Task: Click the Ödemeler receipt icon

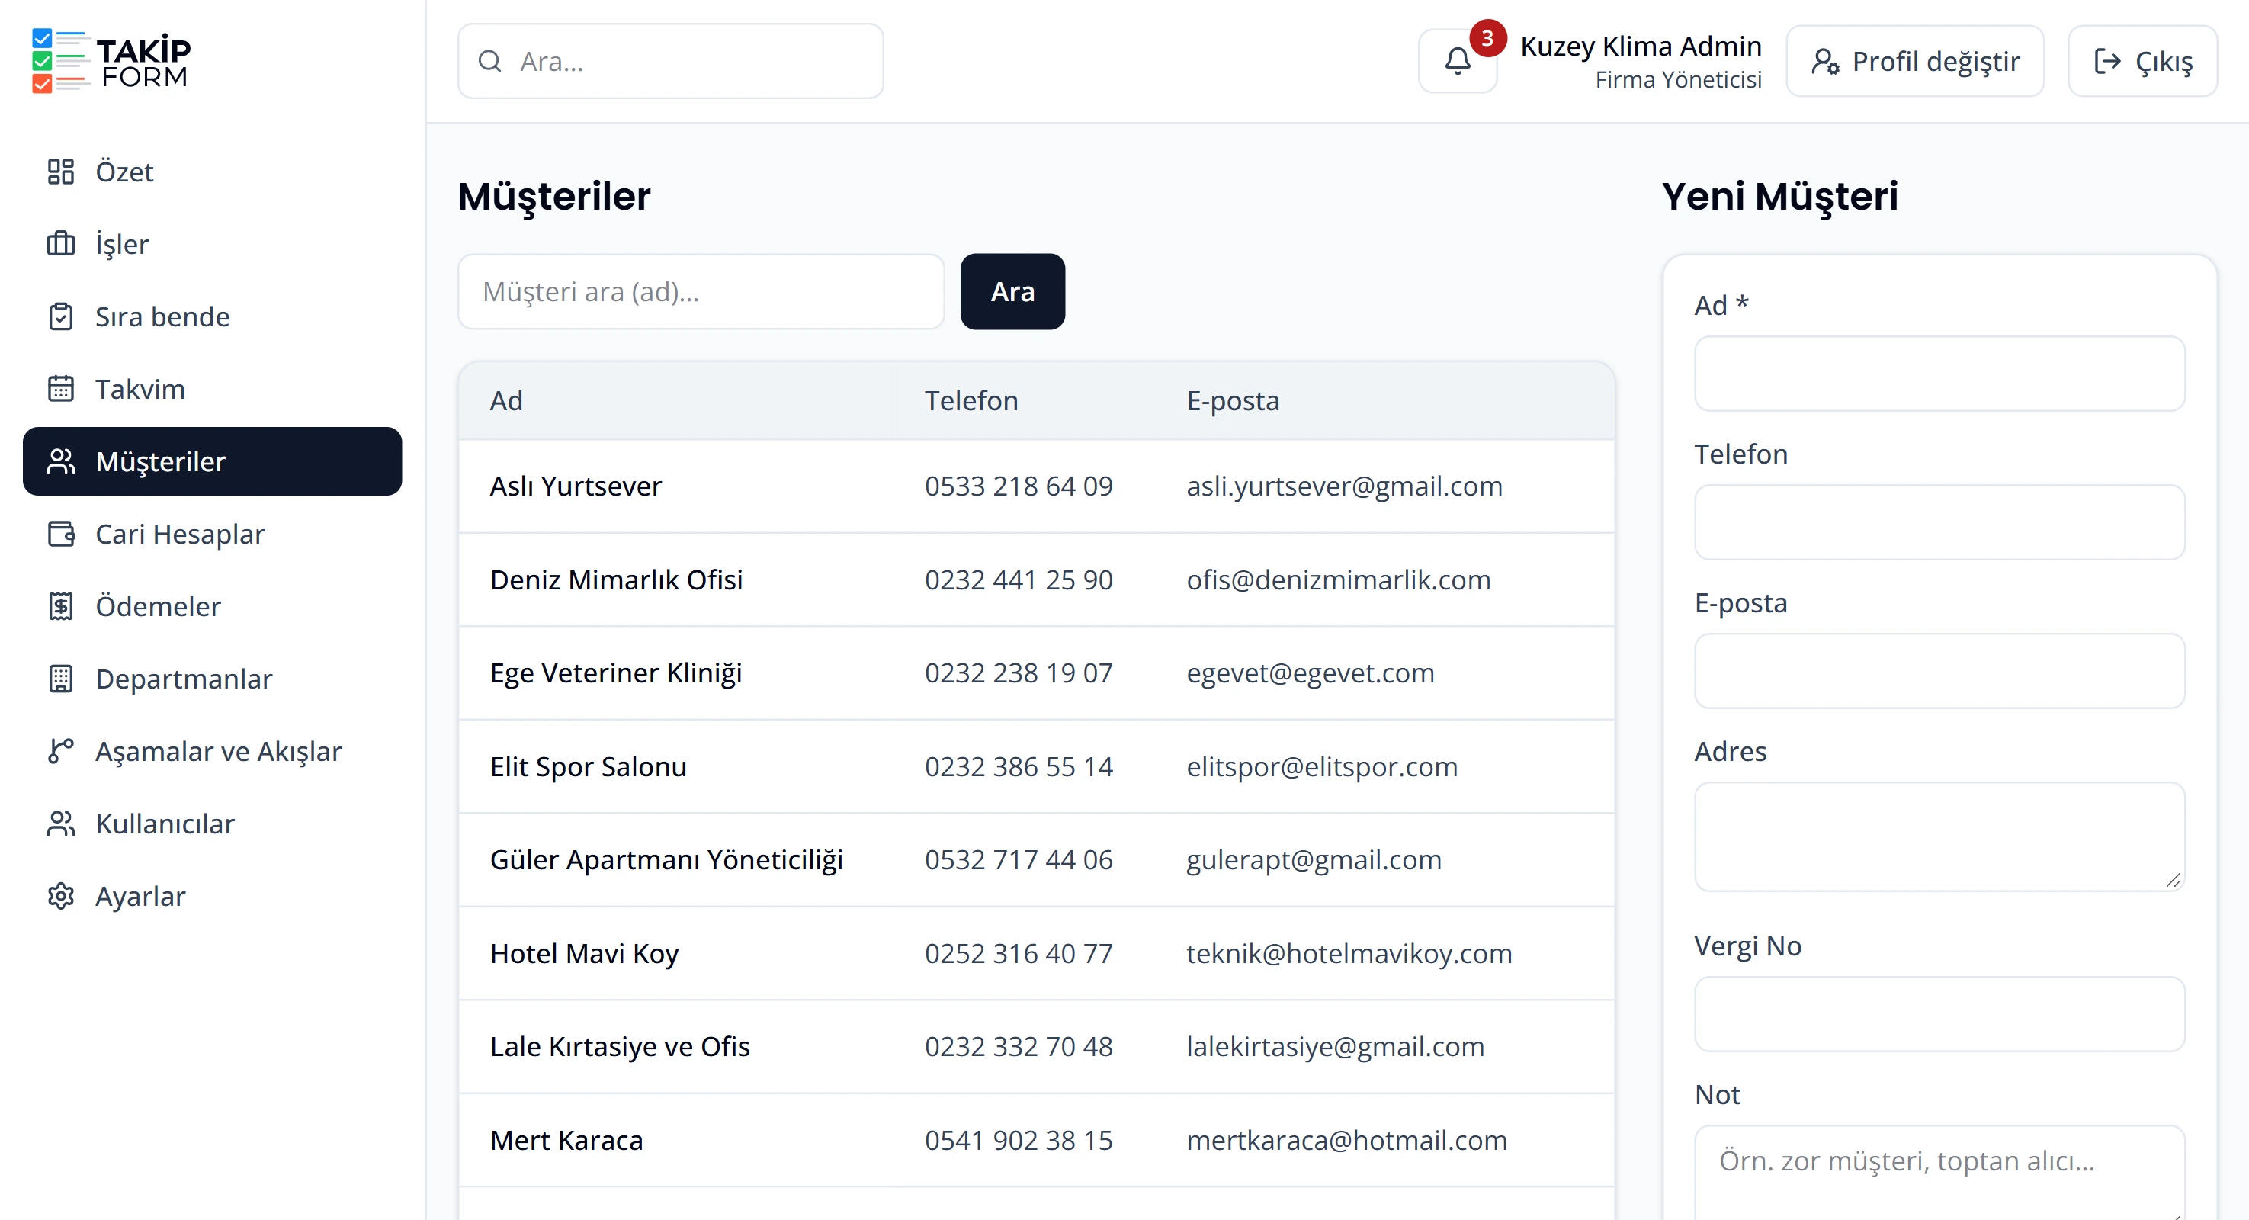Action: (x=60, y=607)
